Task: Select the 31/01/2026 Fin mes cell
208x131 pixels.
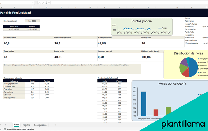Action: point(32,29)
